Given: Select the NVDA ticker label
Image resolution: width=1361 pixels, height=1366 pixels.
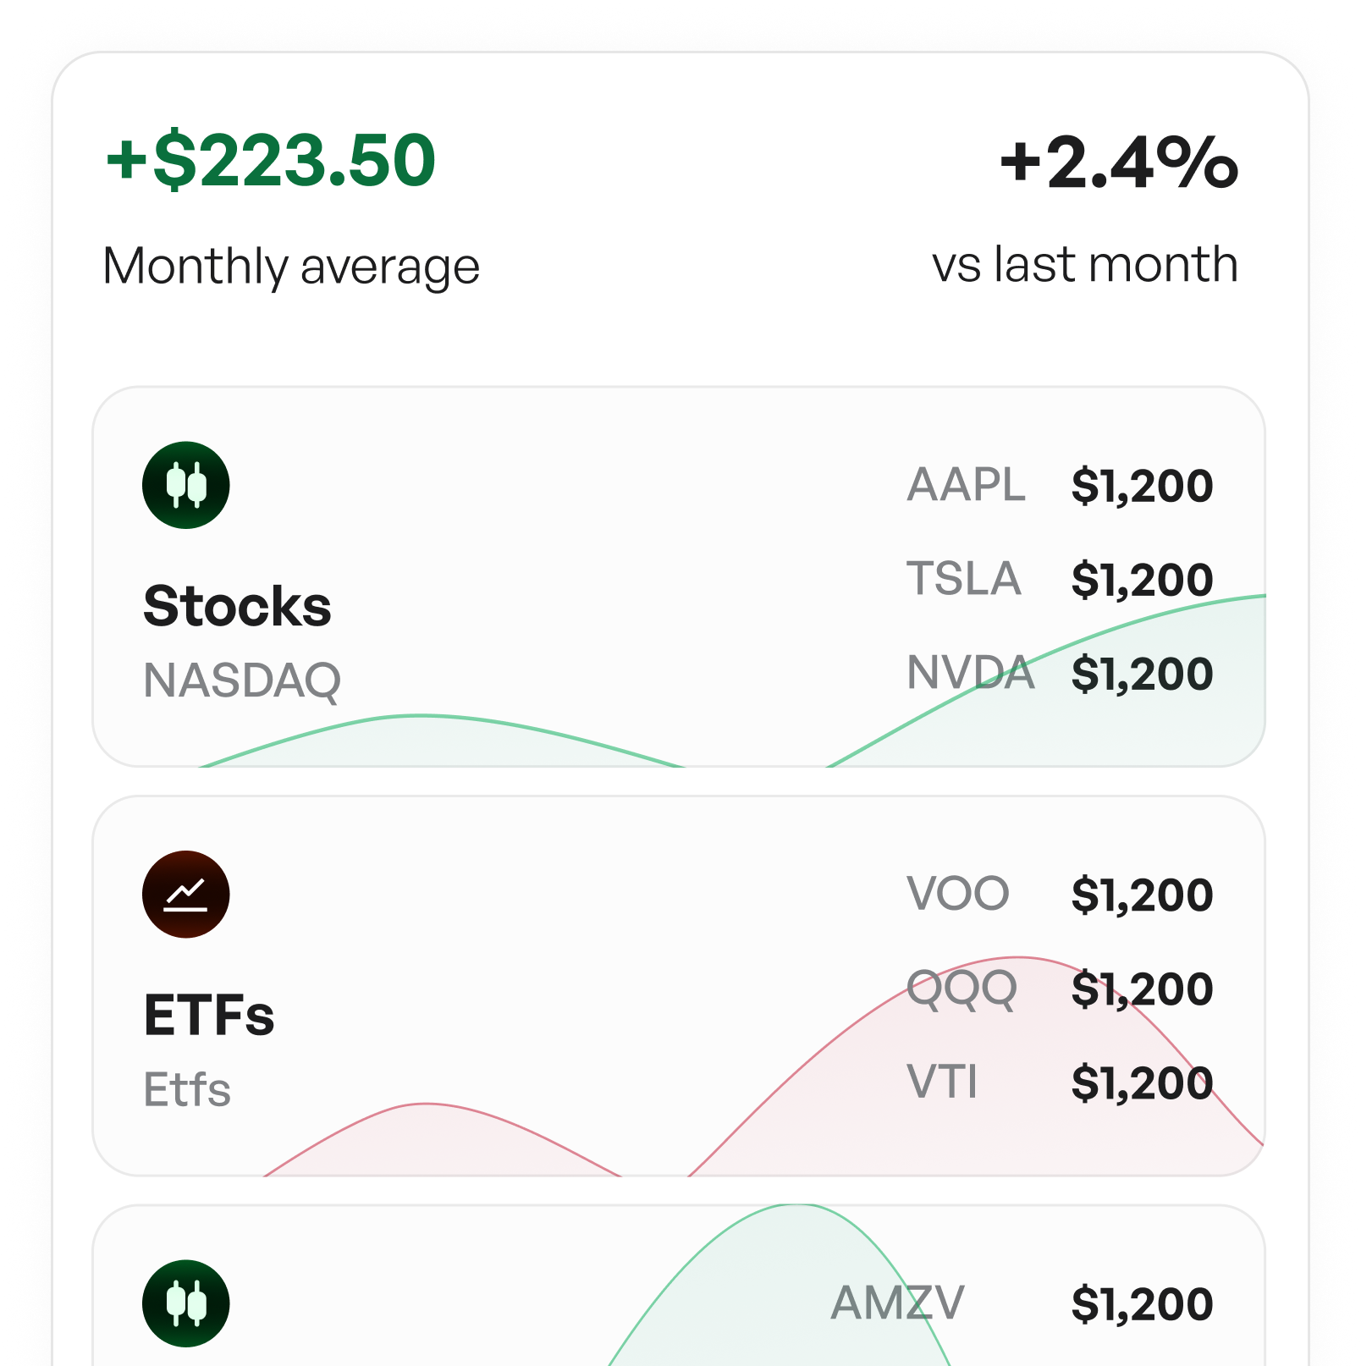Looking at the screenshot, I should click(x=970, y=673).
